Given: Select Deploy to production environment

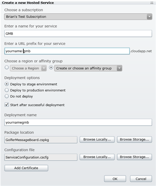Looking at the screenshot, I should (7, 90).
